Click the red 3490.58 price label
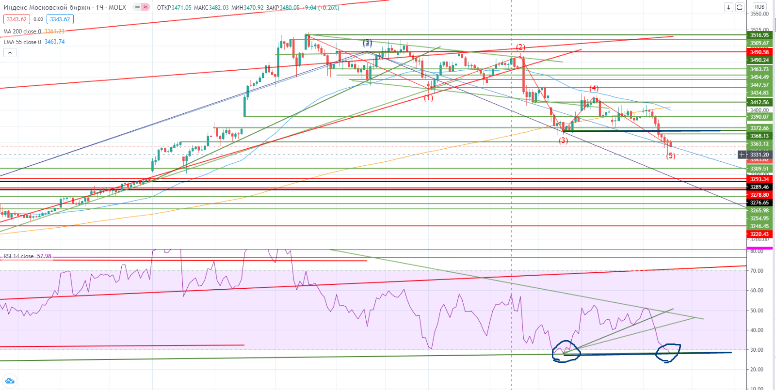This screenshot has height=390, width=776. (x=760, y=52)
